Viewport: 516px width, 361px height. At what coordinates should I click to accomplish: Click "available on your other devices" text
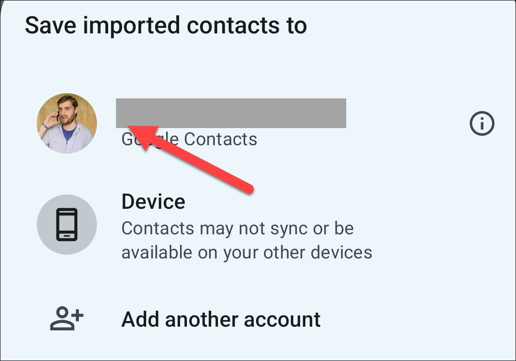246,252
